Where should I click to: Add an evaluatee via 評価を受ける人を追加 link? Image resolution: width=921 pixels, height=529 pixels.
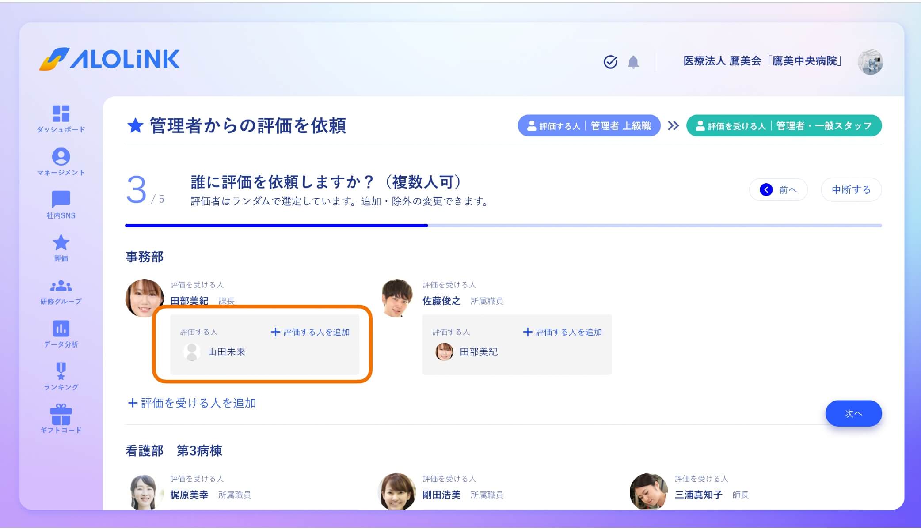coord(191,403)
